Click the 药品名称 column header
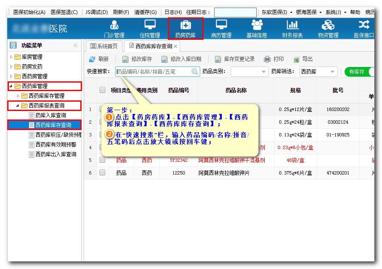 [x=236, y=90]
